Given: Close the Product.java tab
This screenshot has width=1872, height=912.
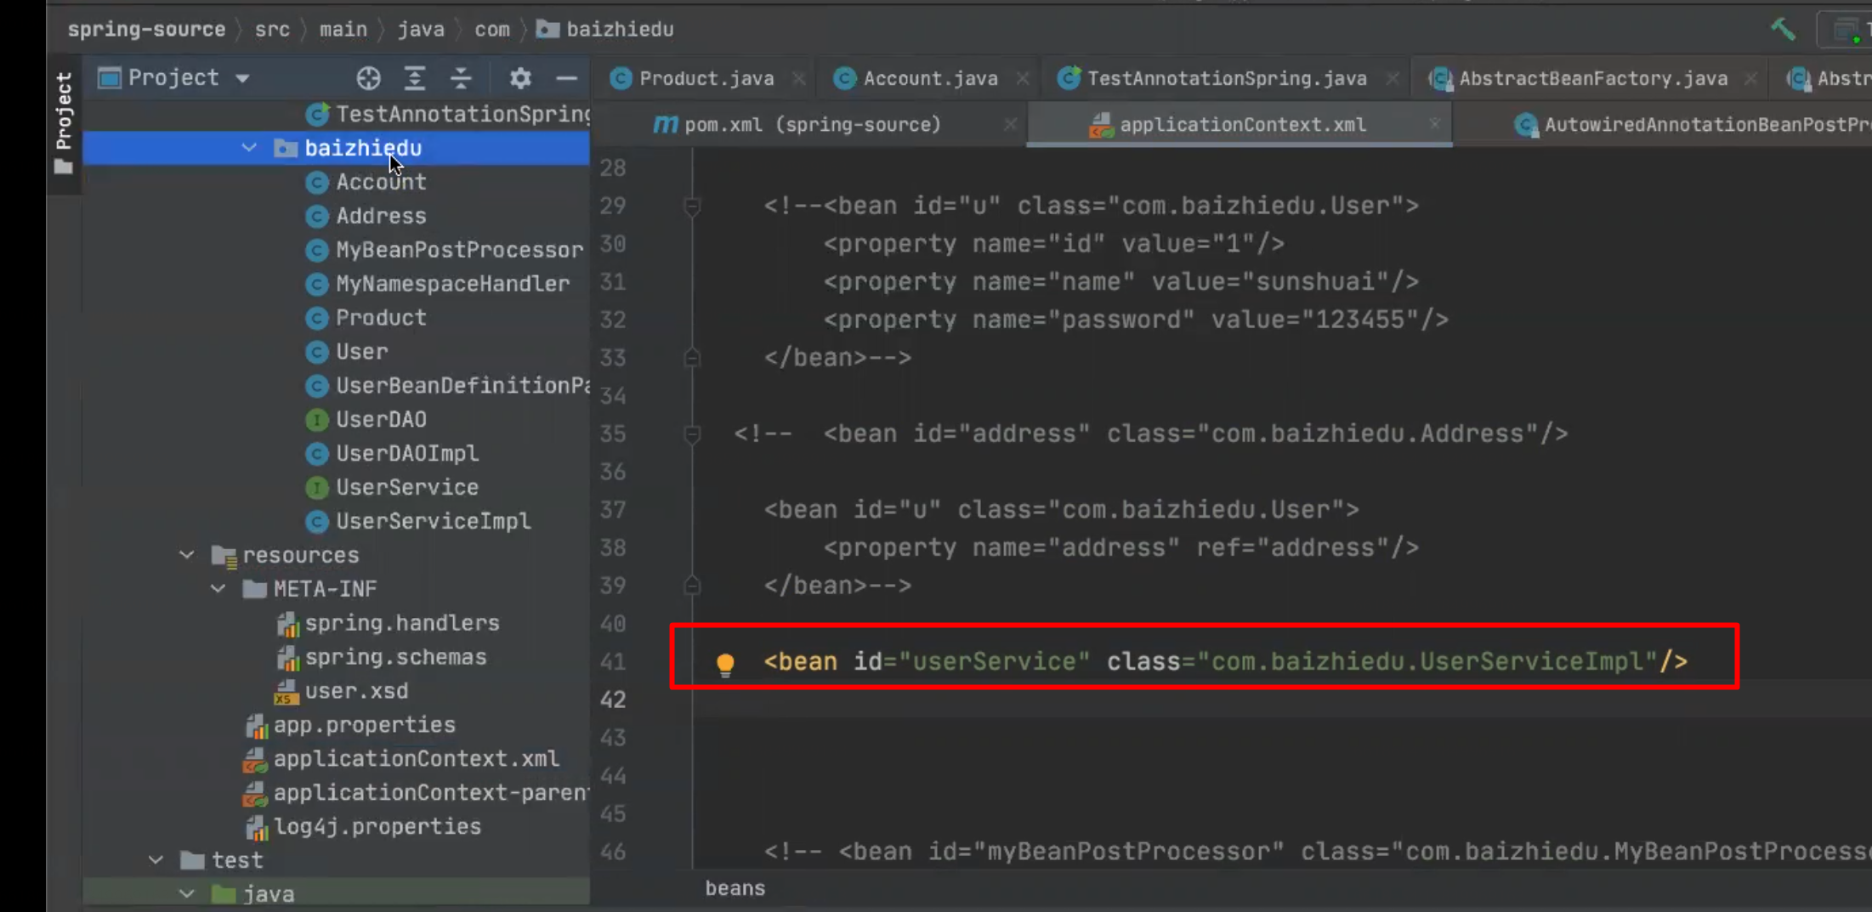Looking at the screenshot, I should tap(799, 78).
